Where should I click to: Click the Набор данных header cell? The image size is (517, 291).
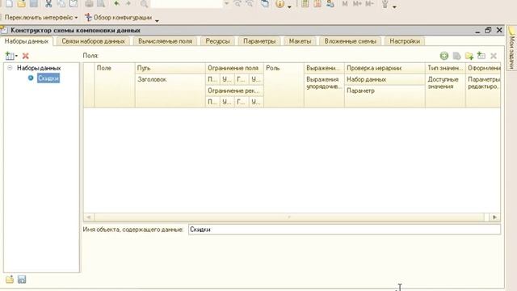[385, 79]
